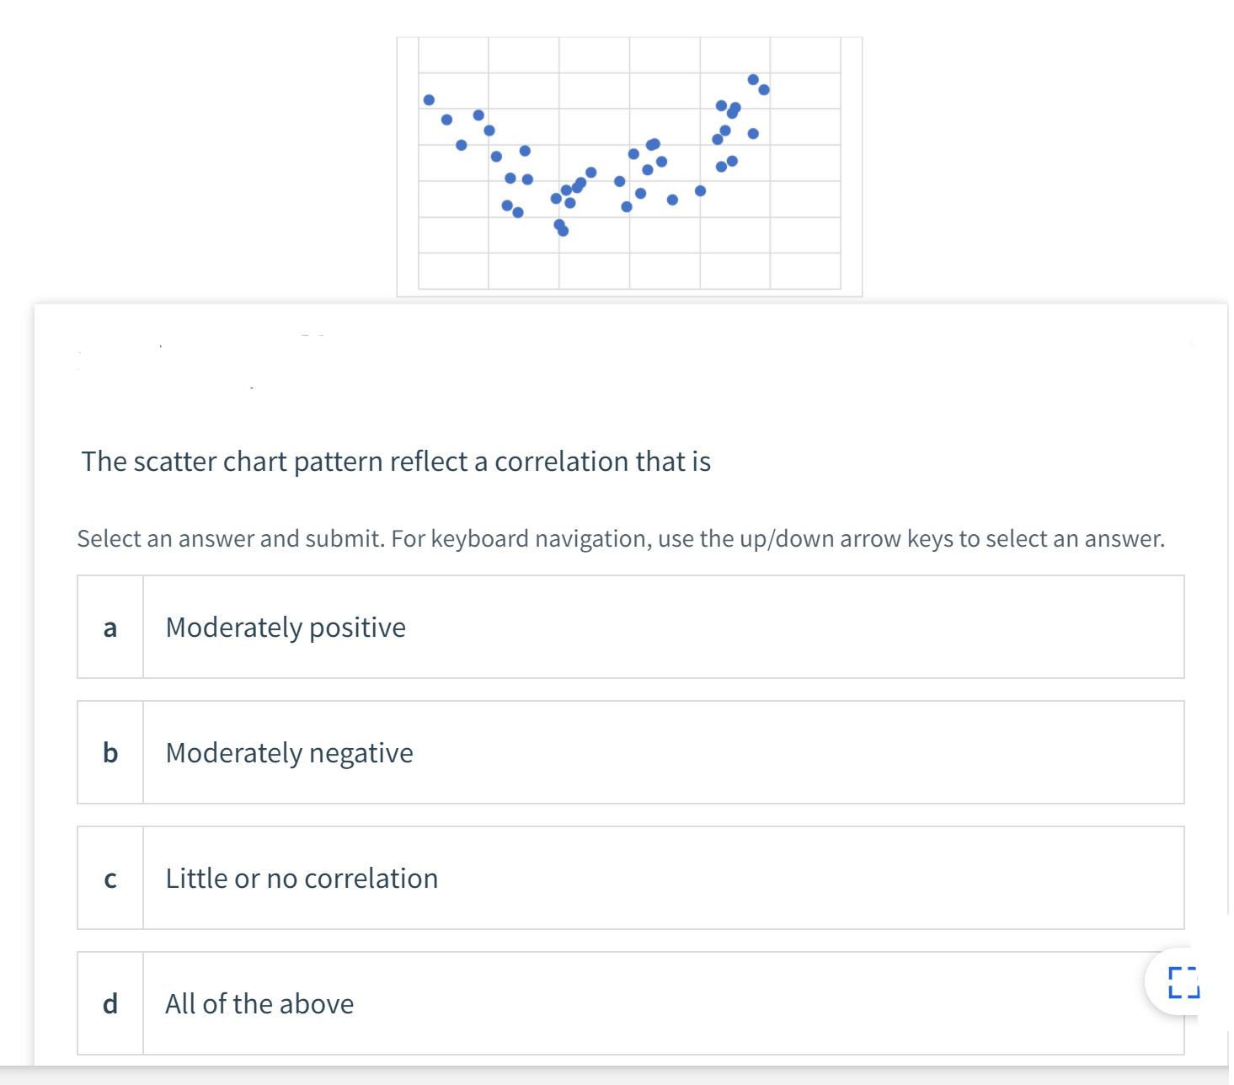Click the letter label b
This screenshot has width=1234, height=1085.
(110, 752)
